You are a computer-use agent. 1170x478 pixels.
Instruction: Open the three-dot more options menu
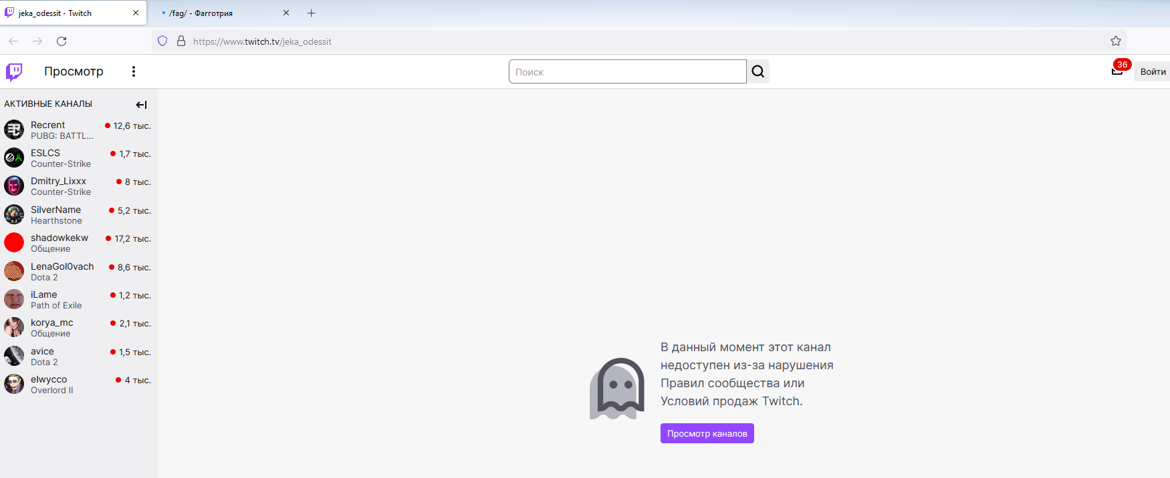click(x=134, y=71)
